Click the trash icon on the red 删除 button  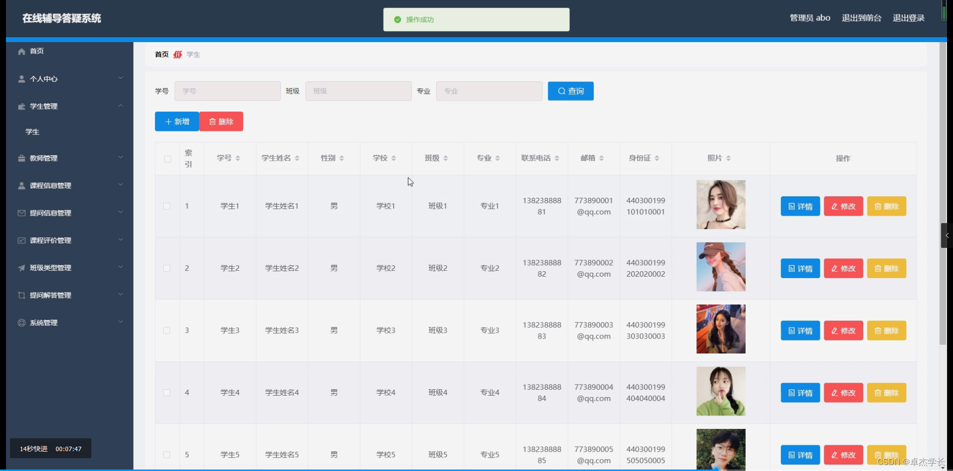(x=213, y=121)
